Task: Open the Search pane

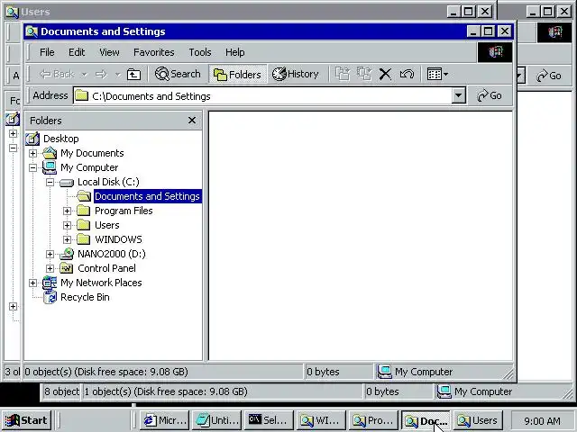Action: (x=178, y=74)
